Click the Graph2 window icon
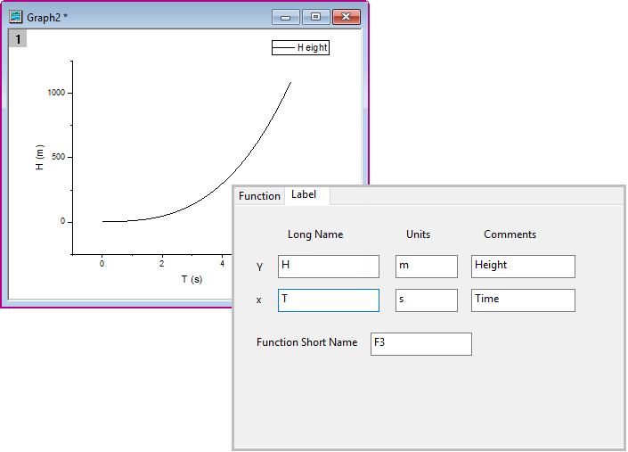This screenshot has height=452, width=628. pos(16,17)
